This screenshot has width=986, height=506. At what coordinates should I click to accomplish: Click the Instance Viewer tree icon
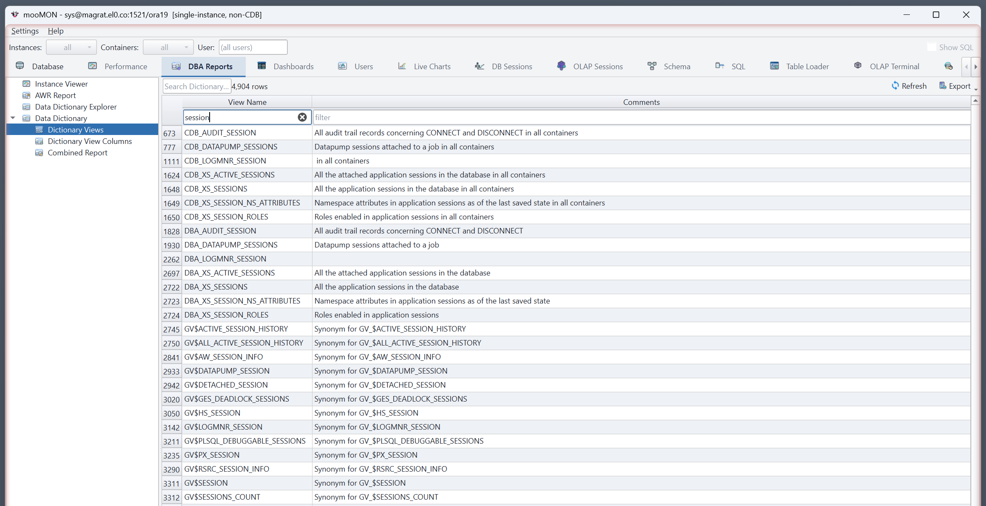(26, 84)
